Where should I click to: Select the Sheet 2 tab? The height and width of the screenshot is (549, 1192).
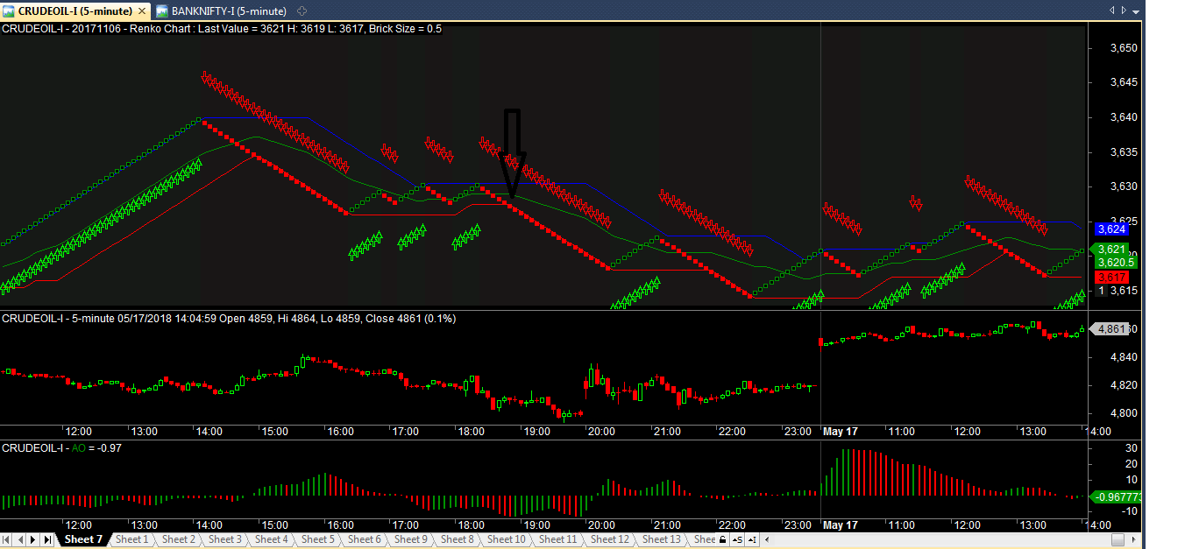(x=179, y=539)
